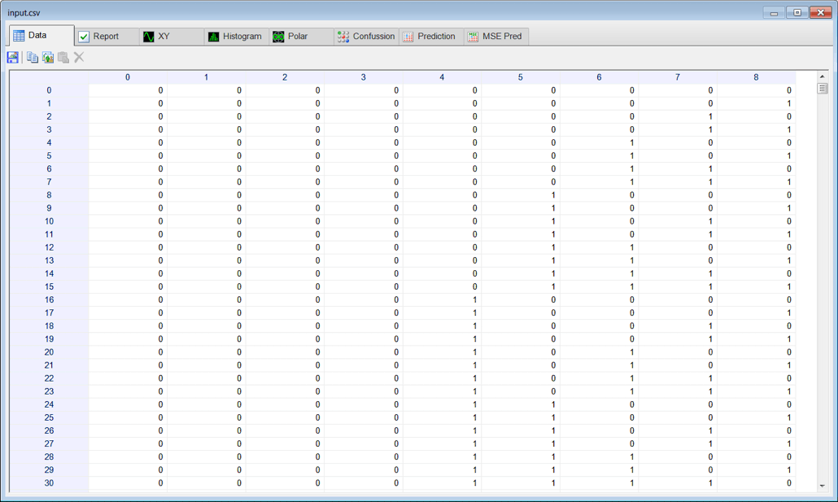Viewport: 838px width, 502px height.
Task: Select column header 1
Action: coord(207,77)
